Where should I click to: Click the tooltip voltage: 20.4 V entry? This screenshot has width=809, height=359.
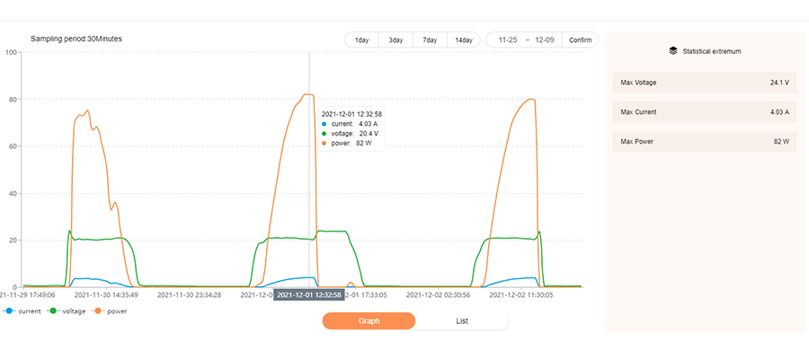click(x=350, y=134)
